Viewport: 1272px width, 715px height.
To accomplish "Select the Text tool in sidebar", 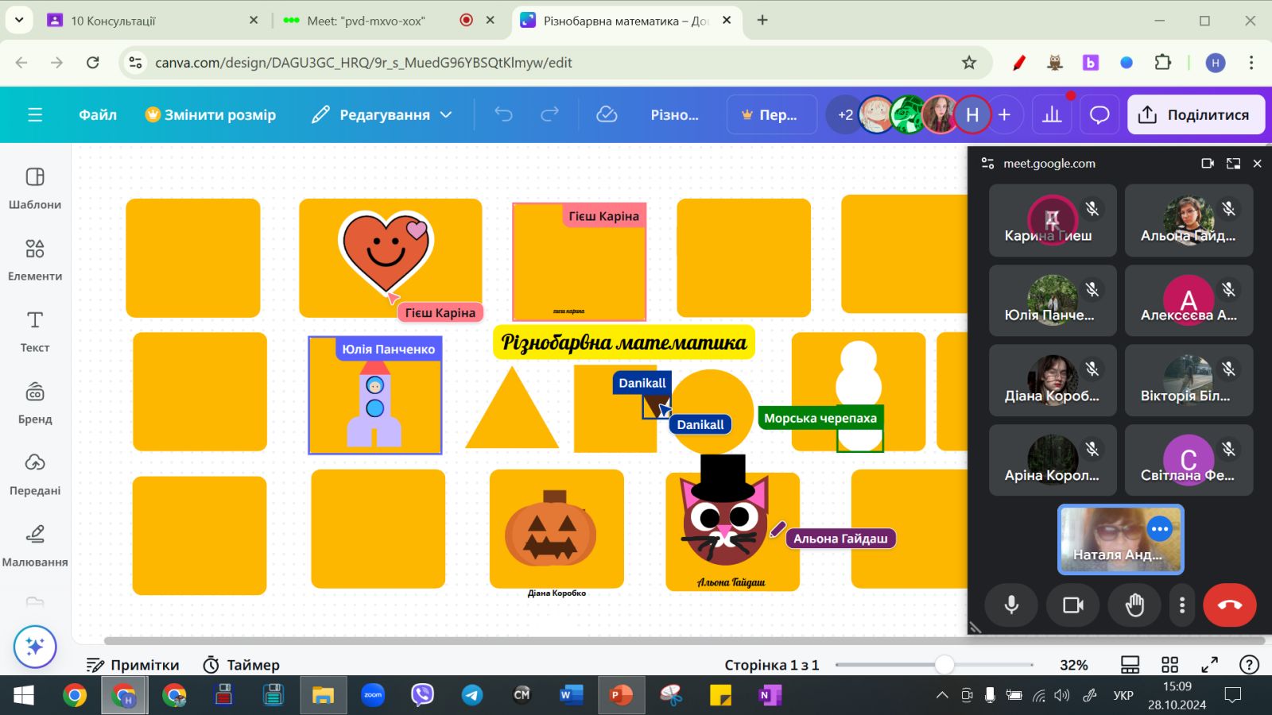I will (34, 330).
